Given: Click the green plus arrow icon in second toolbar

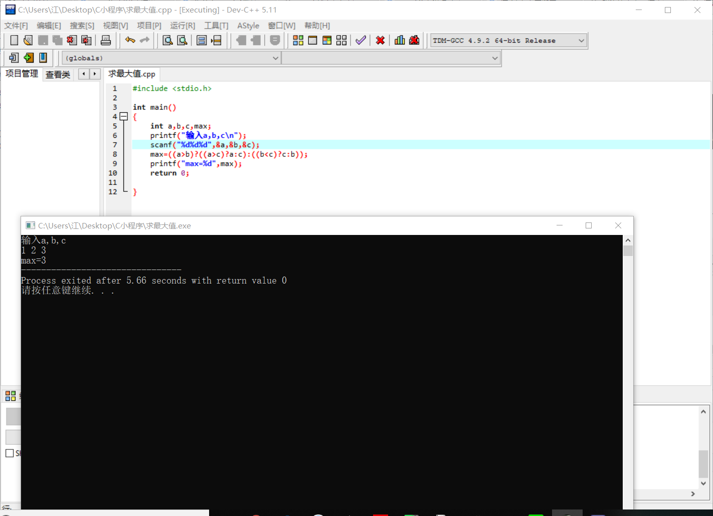Looking at the screenshot, I should (x=29, y=58).
